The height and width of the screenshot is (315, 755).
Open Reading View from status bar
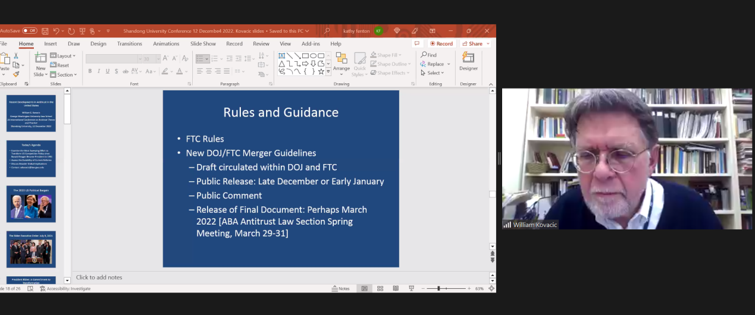click(396, 288)
